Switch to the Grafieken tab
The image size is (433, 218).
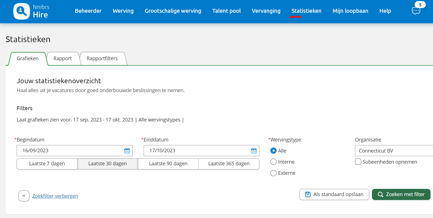27,59
